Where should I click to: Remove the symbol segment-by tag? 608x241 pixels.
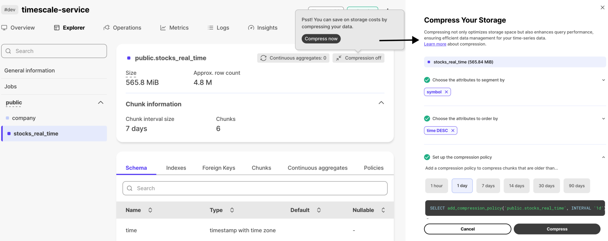click(446, 92)
